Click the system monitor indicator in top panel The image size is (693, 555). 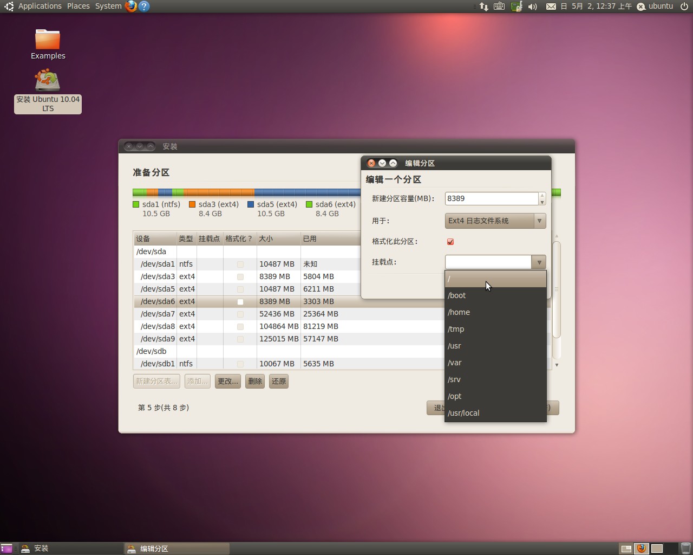click(517, 7)
